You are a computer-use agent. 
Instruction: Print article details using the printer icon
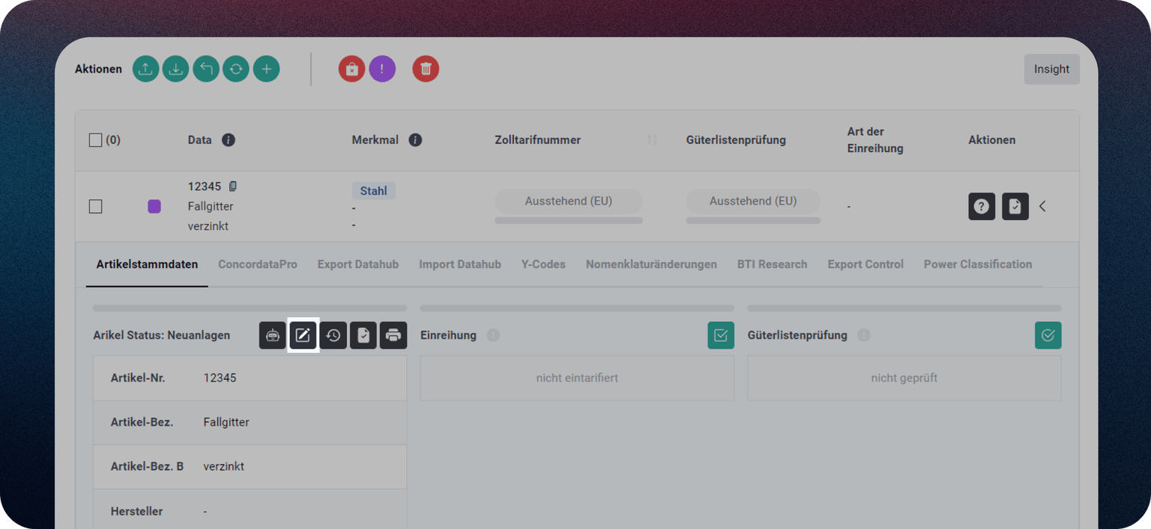point(393,335)
